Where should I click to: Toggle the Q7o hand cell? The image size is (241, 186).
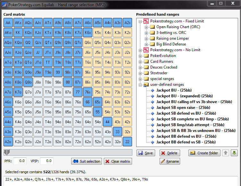[28, 92]
